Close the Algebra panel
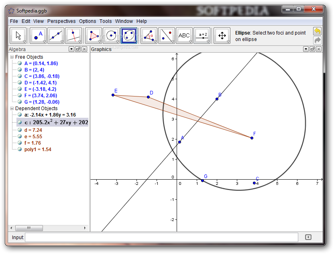The width and height of the screenshot is (334, 254). tap(84, 49)
